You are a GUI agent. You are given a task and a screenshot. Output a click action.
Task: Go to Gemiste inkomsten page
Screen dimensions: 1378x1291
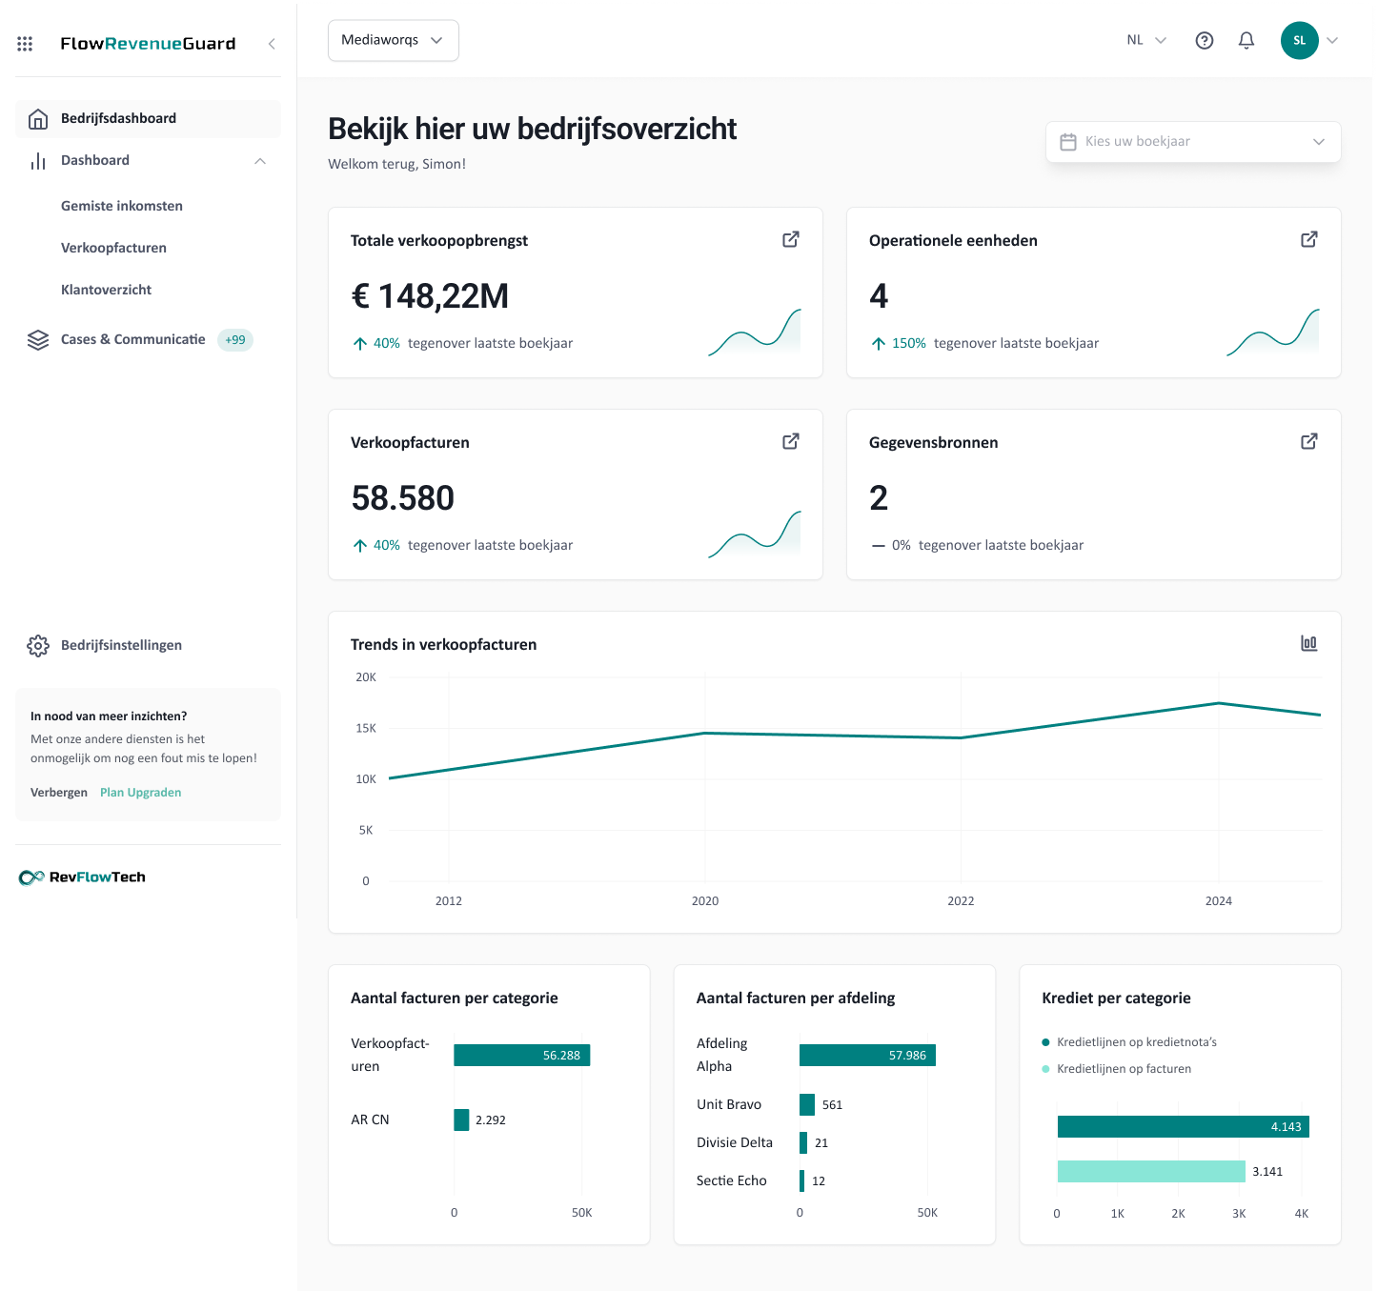[x=122, y=206]
